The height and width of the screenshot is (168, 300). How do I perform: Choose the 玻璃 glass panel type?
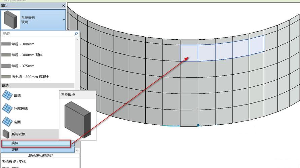point(38,150)
